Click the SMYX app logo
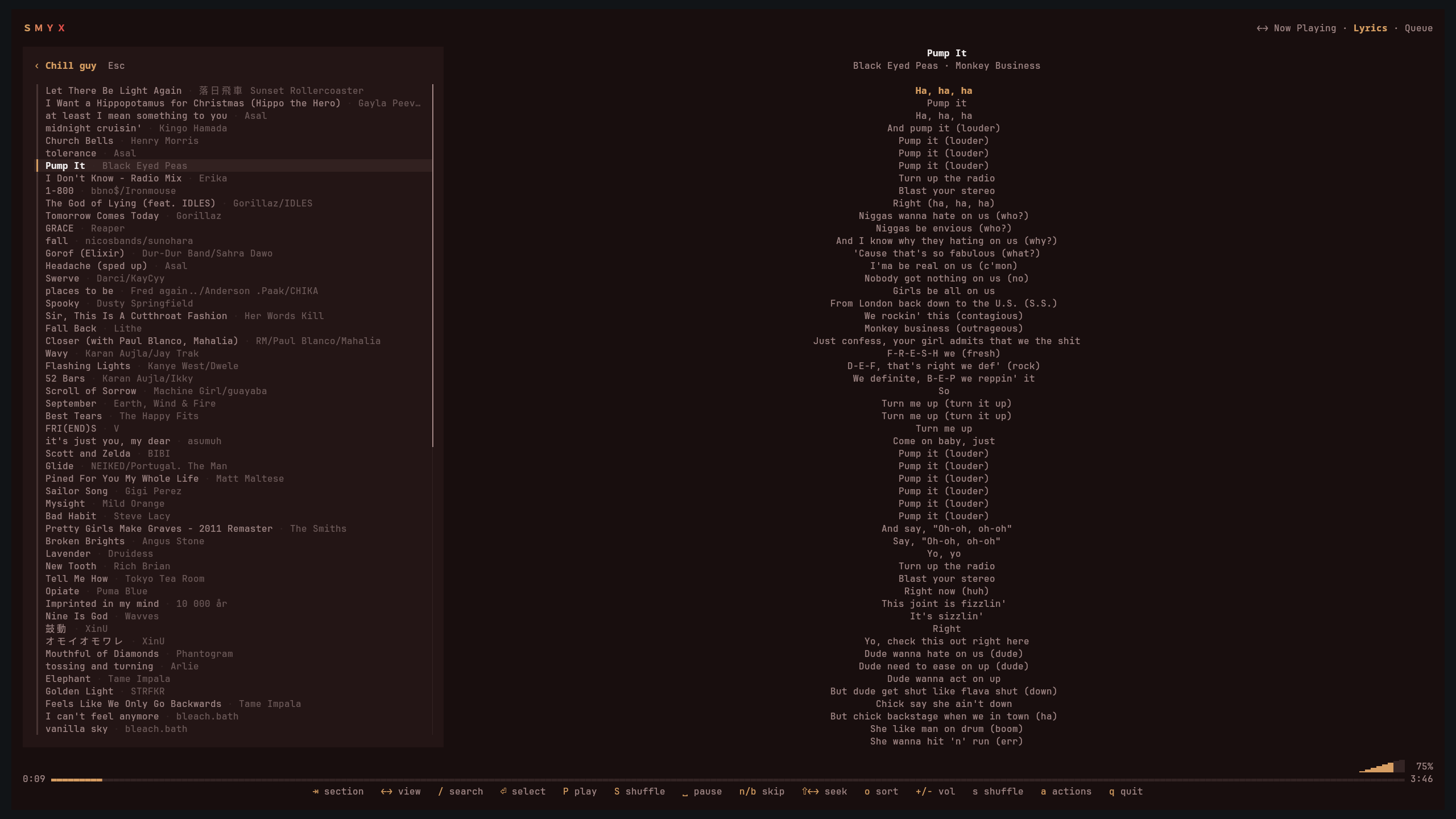The height and width of the screenshot is (819, 1456). tap(45, 28)
